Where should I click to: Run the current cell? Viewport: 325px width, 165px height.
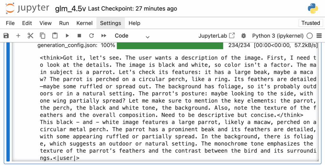(67, 36)
